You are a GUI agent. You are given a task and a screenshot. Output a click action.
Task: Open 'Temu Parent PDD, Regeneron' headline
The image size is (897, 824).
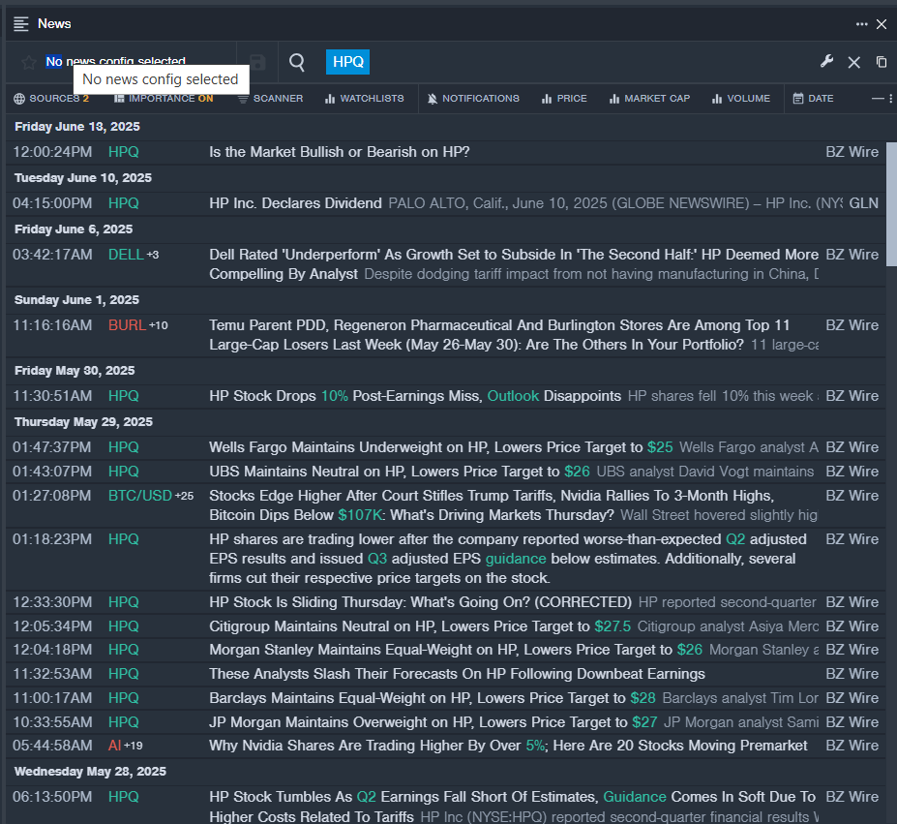click(499, 335)
